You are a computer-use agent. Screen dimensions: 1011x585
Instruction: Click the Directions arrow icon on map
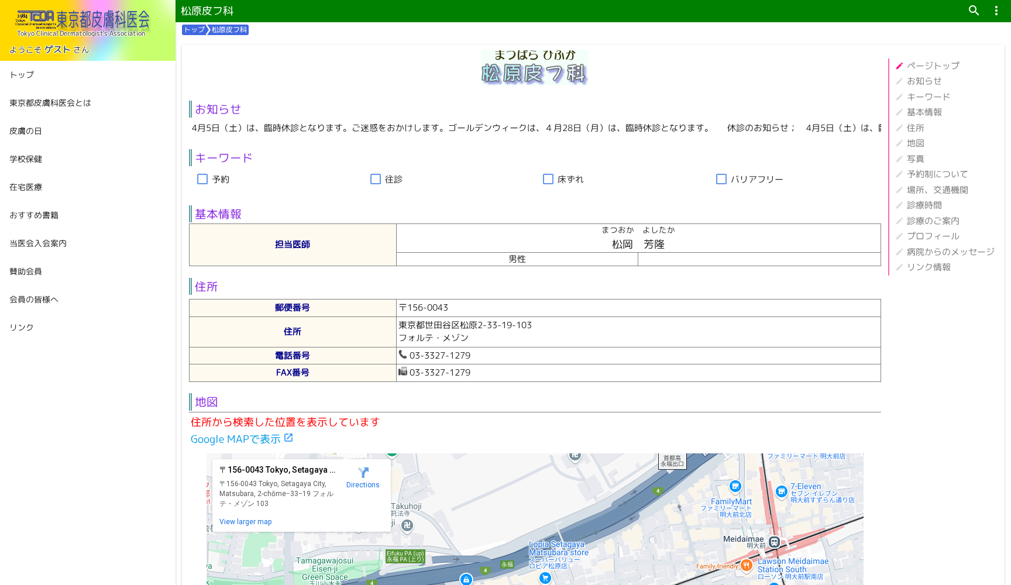(x=363, y=473)
